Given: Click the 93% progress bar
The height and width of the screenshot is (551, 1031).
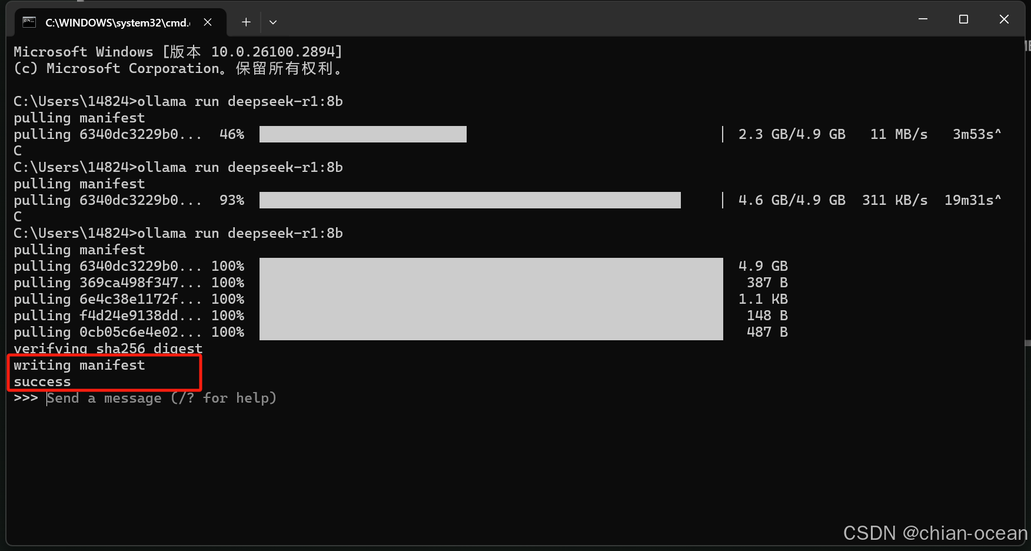Looking at the screenshot, I should 470,200.
